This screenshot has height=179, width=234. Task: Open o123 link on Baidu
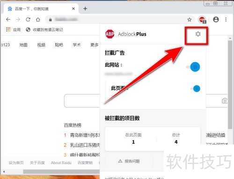click(5, 45)
